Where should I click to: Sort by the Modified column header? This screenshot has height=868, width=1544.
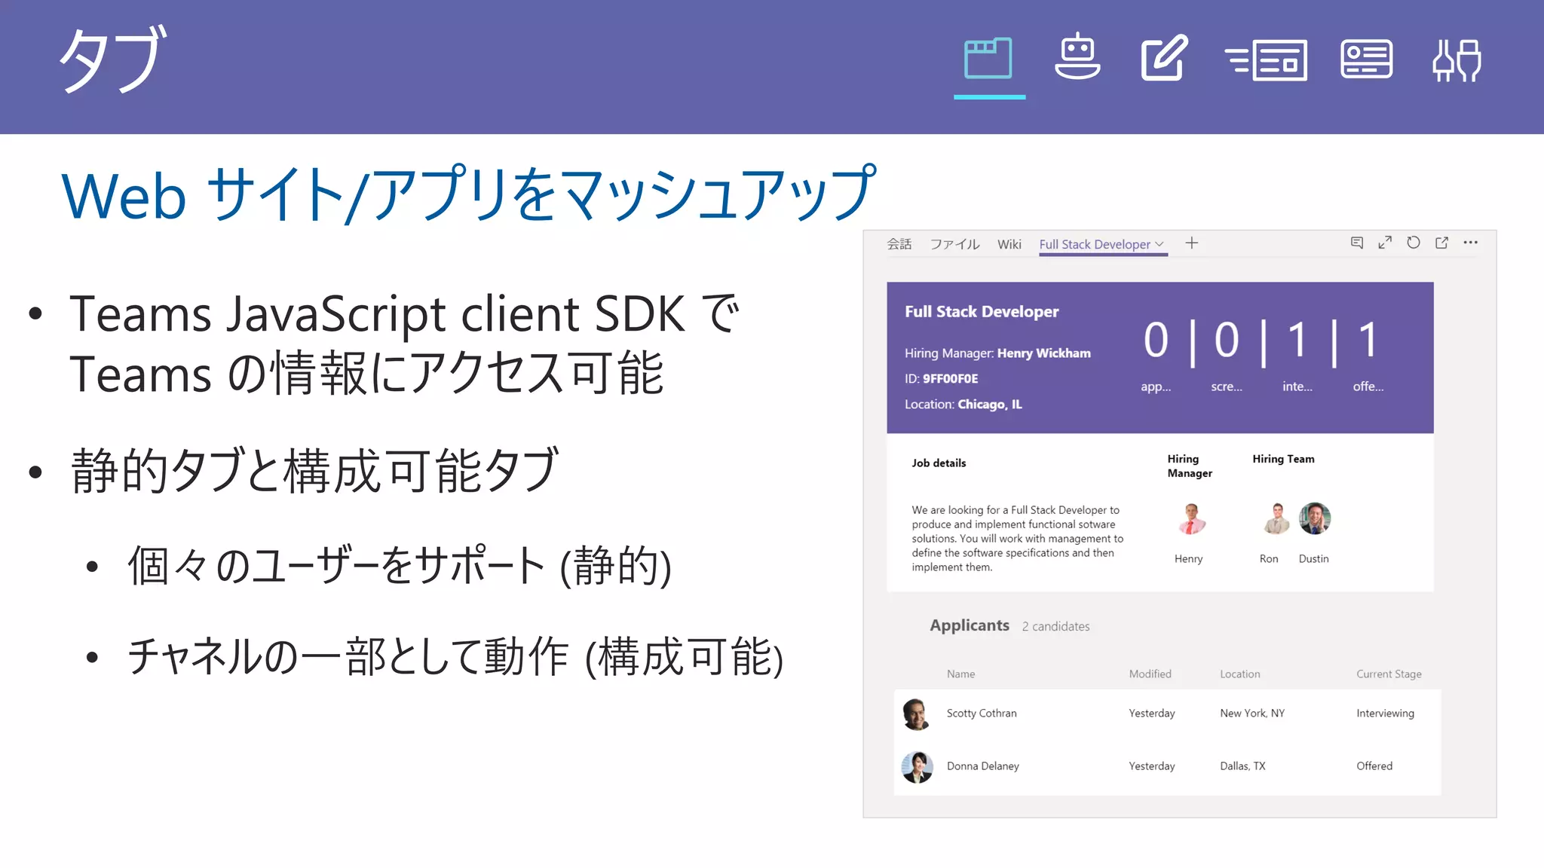1150,674
